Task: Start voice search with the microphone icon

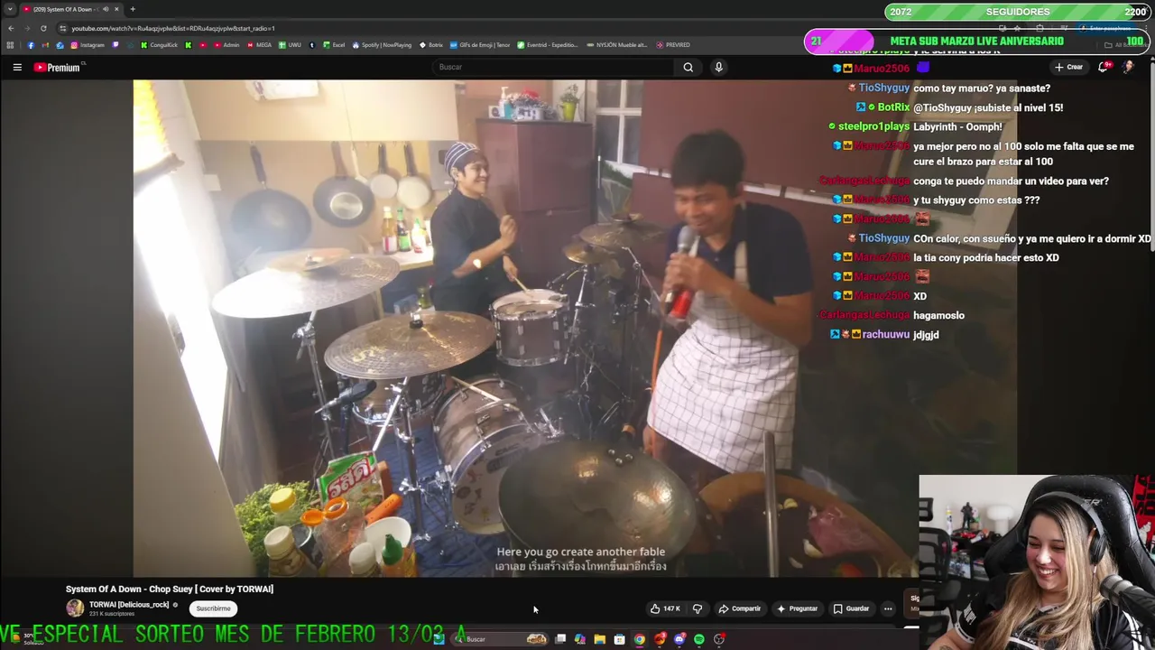Action: coord(718,67)
